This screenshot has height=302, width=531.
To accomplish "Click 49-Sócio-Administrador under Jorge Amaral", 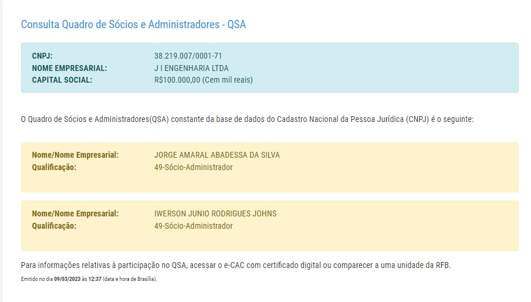I will [x=193, y=167].
